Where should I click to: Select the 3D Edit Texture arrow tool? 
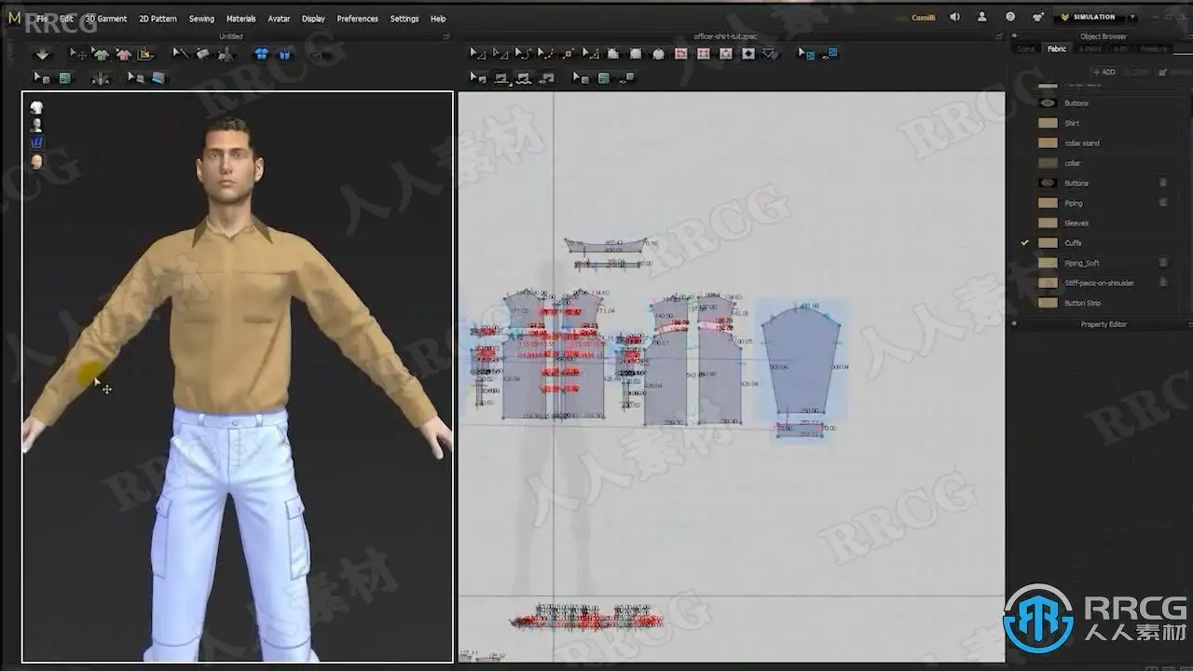pyautogui.click(x=42, y=78)
